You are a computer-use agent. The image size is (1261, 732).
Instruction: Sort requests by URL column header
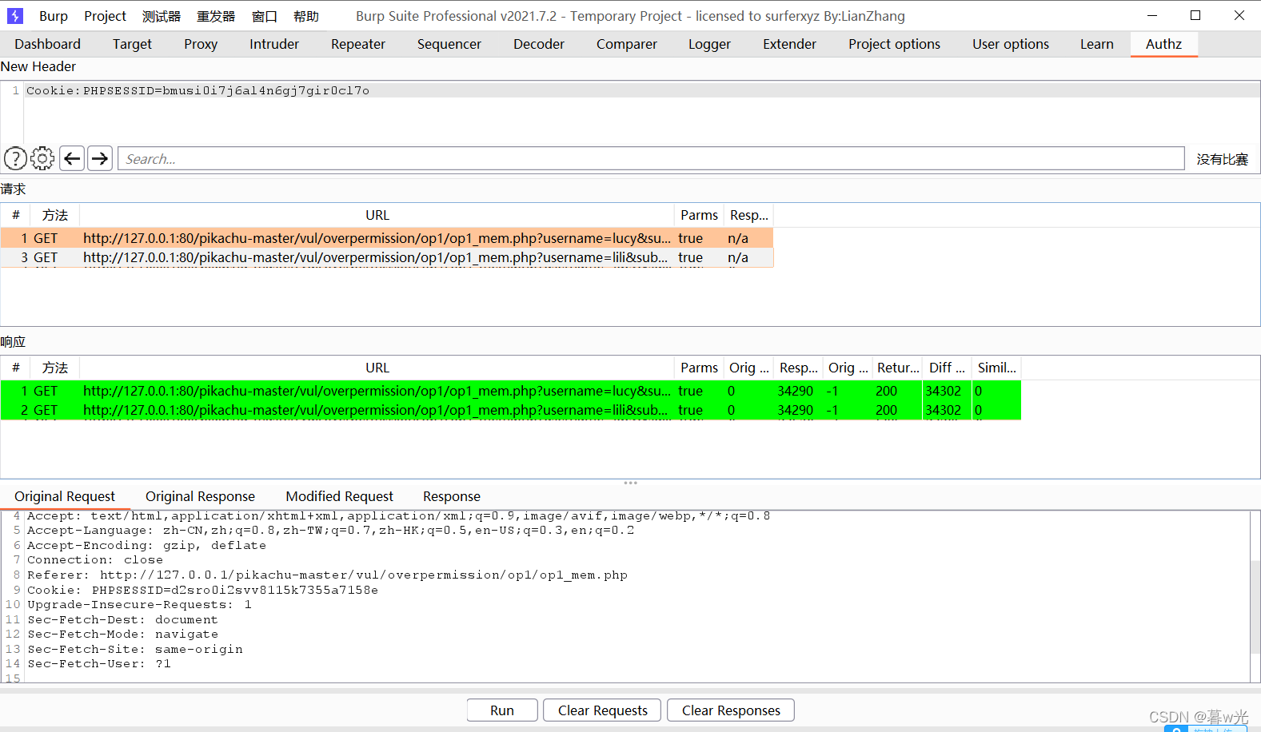(x=377, y=215)
